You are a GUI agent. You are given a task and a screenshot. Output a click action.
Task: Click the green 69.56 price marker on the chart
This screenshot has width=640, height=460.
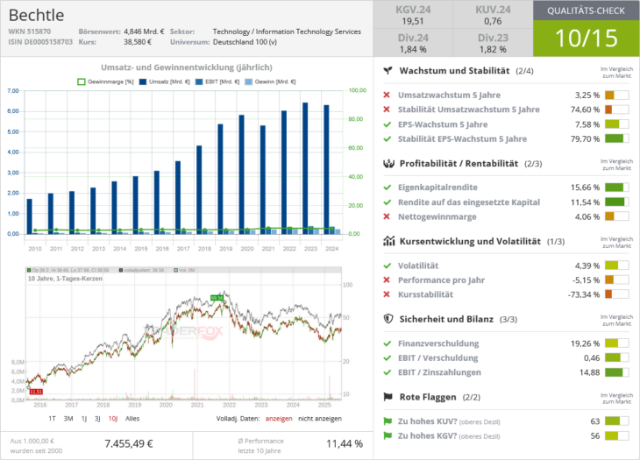(x=217, y=298)
